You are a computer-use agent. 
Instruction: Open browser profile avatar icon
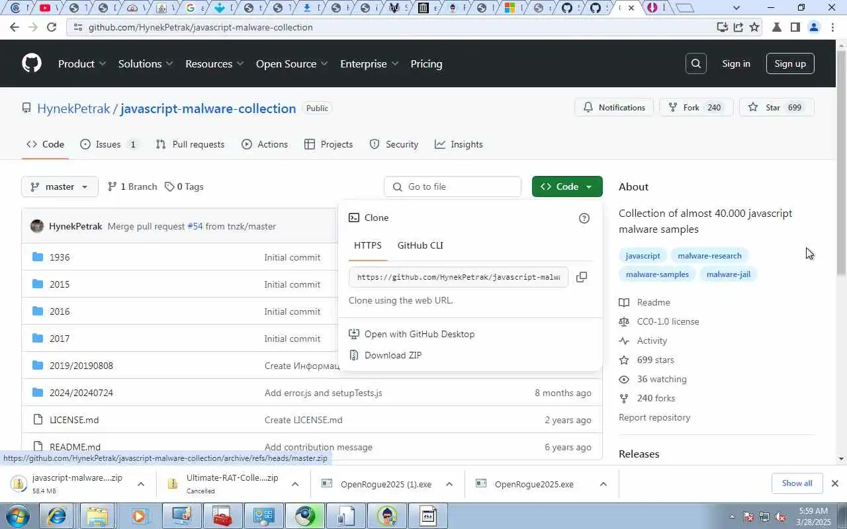point(814,27)
